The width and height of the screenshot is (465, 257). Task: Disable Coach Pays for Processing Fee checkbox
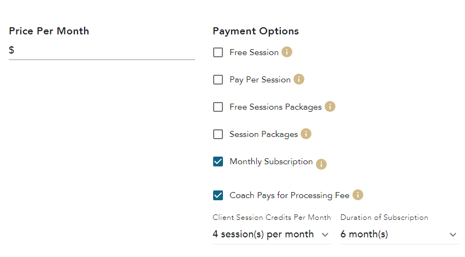[x=218, y=195]
